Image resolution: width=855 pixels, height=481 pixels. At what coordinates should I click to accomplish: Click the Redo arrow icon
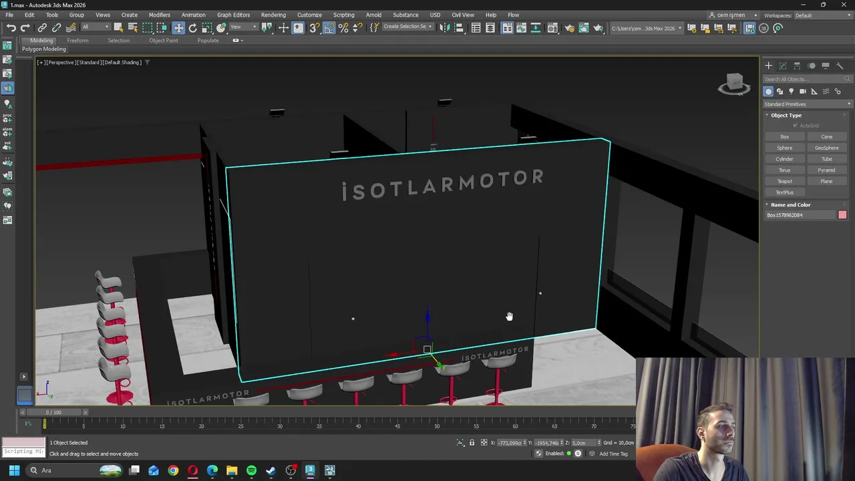(25, 28)
